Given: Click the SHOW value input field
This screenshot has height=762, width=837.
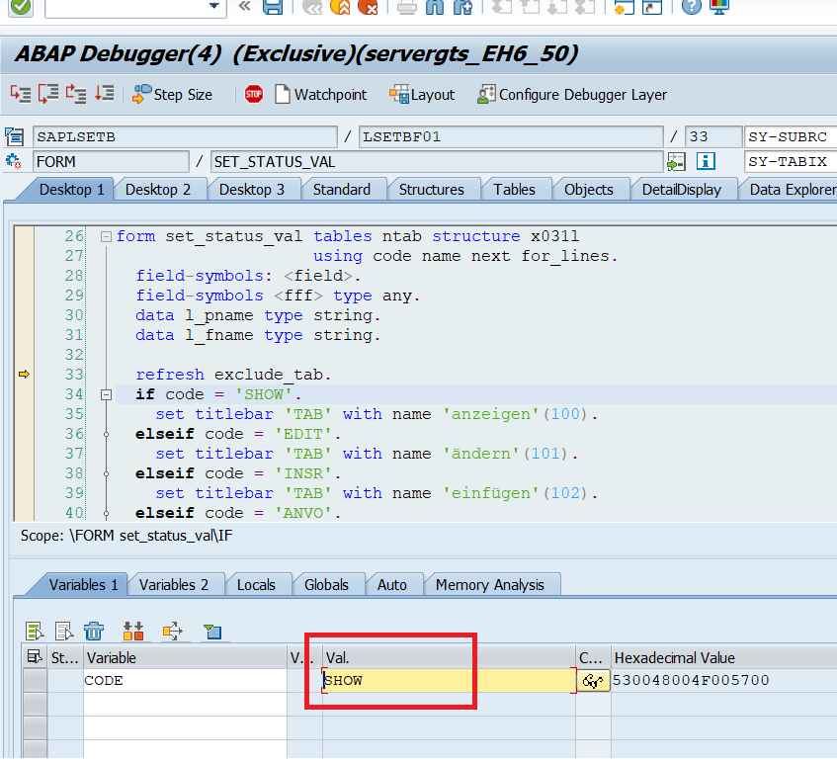Looking at the screenshot, I should click(447, 680).
